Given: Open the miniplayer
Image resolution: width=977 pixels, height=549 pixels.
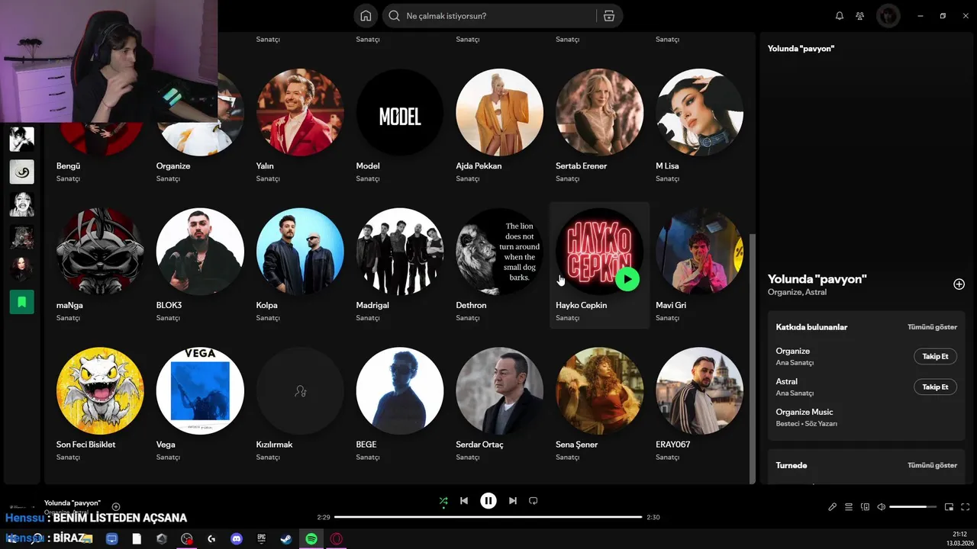Looking at the screenshot, I should click(950, 507).
